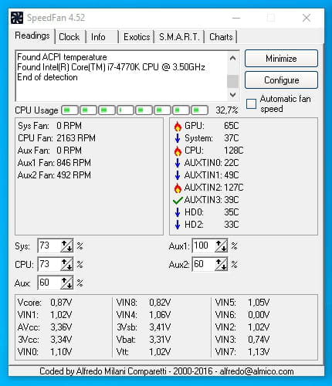Click the log scrollbar down arrow

click(x=232, y=95)
